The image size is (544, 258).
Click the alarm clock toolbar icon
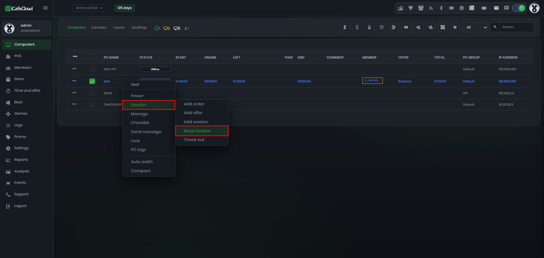tap(382, 27)
